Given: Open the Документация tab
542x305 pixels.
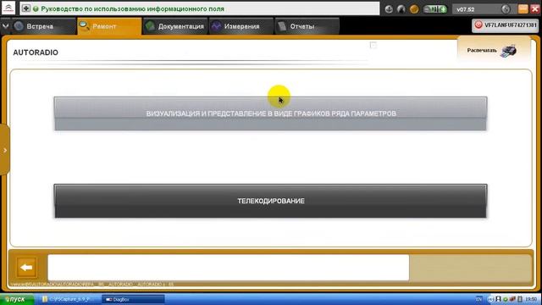Looking at the screenshot, I should pos(175,26).
